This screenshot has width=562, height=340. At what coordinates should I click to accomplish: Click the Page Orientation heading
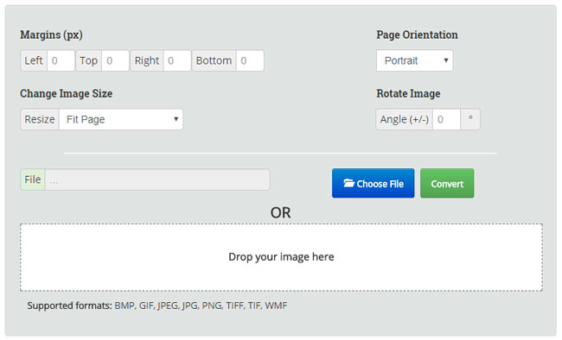tap(417, 35)
